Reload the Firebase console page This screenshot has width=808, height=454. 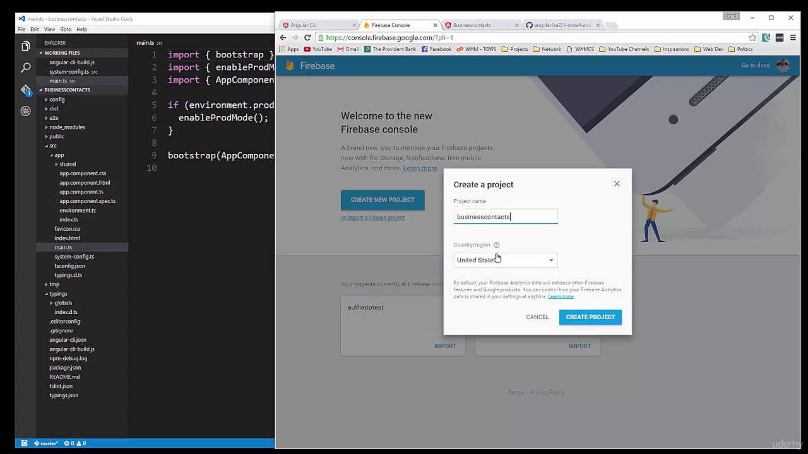(307, 38)
